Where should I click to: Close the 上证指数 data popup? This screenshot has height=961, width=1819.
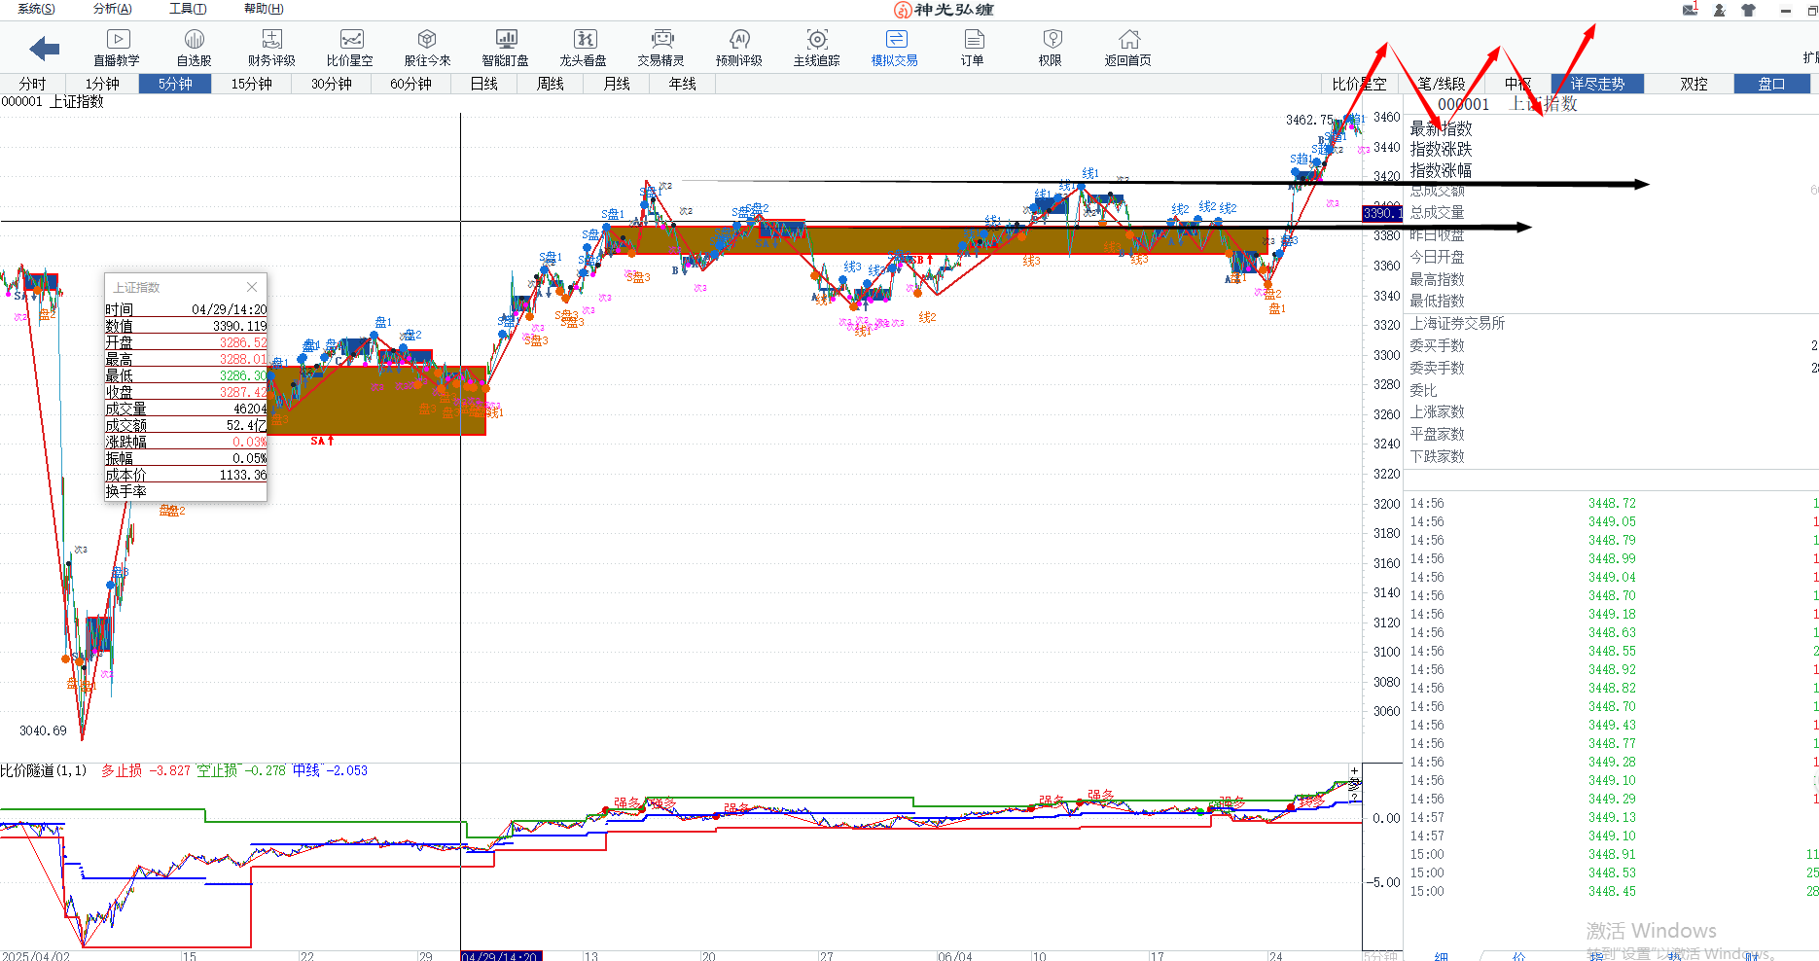pos(252,287)
